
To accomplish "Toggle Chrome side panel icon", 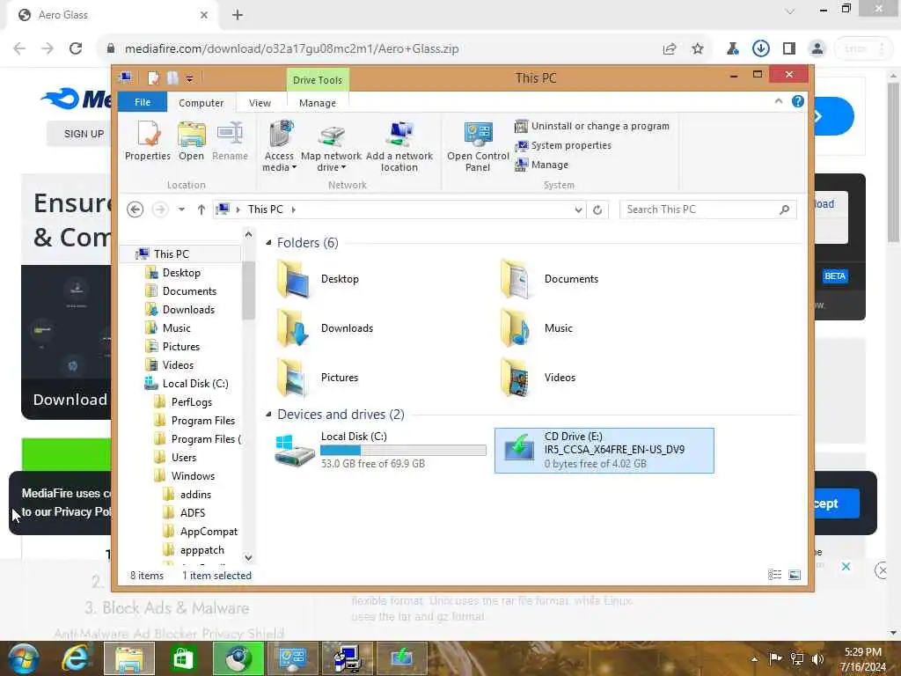I will coord(789,49).
